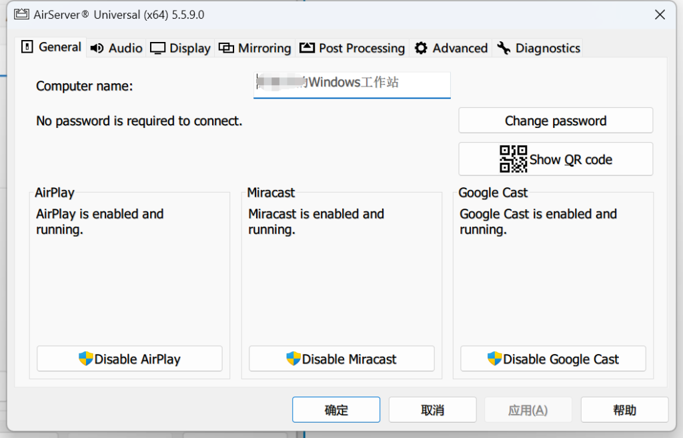Click the Computer name text field
Screen dimensions: 683x438
[x=352, y=85]
